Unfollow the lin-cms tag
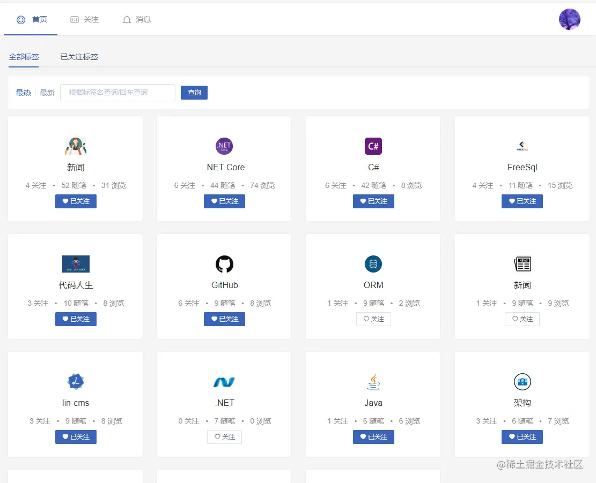 coord(76,437)
